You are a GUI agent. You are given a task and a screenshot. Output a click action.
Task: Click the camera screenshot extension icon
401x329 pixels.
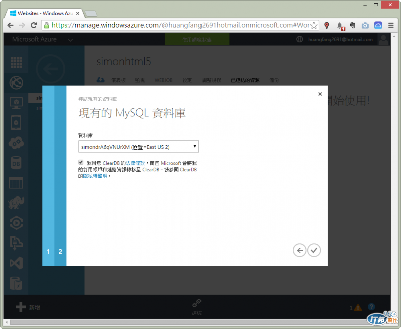coord(365,25)
